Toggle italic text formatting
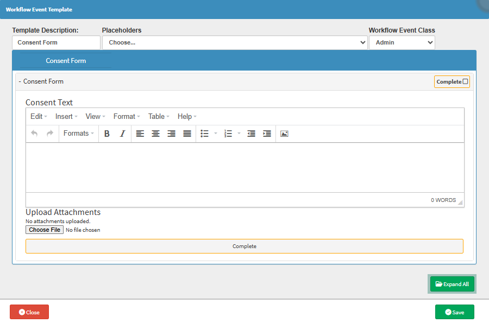 (122, 134)
